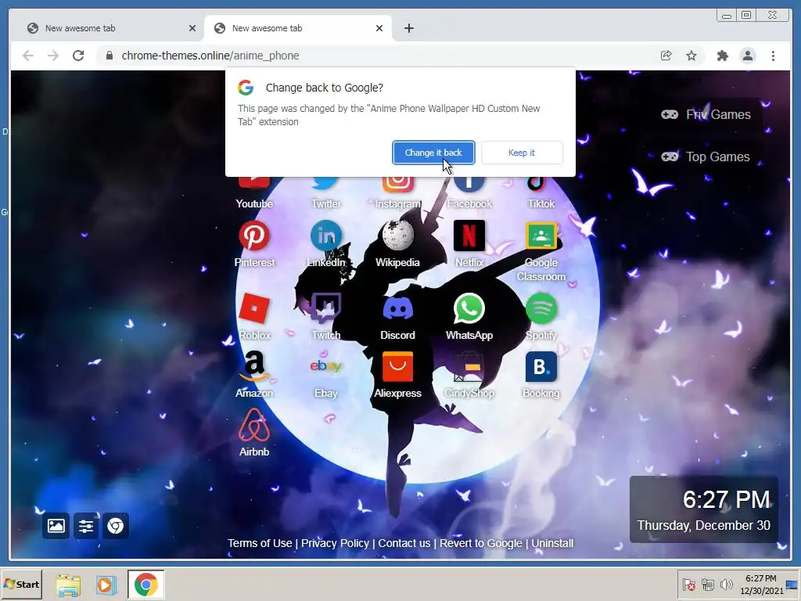Viewport: 801px width, 601px height.
Task: Reload the current page
Action: pyautogui.click(x=78, y=56)
